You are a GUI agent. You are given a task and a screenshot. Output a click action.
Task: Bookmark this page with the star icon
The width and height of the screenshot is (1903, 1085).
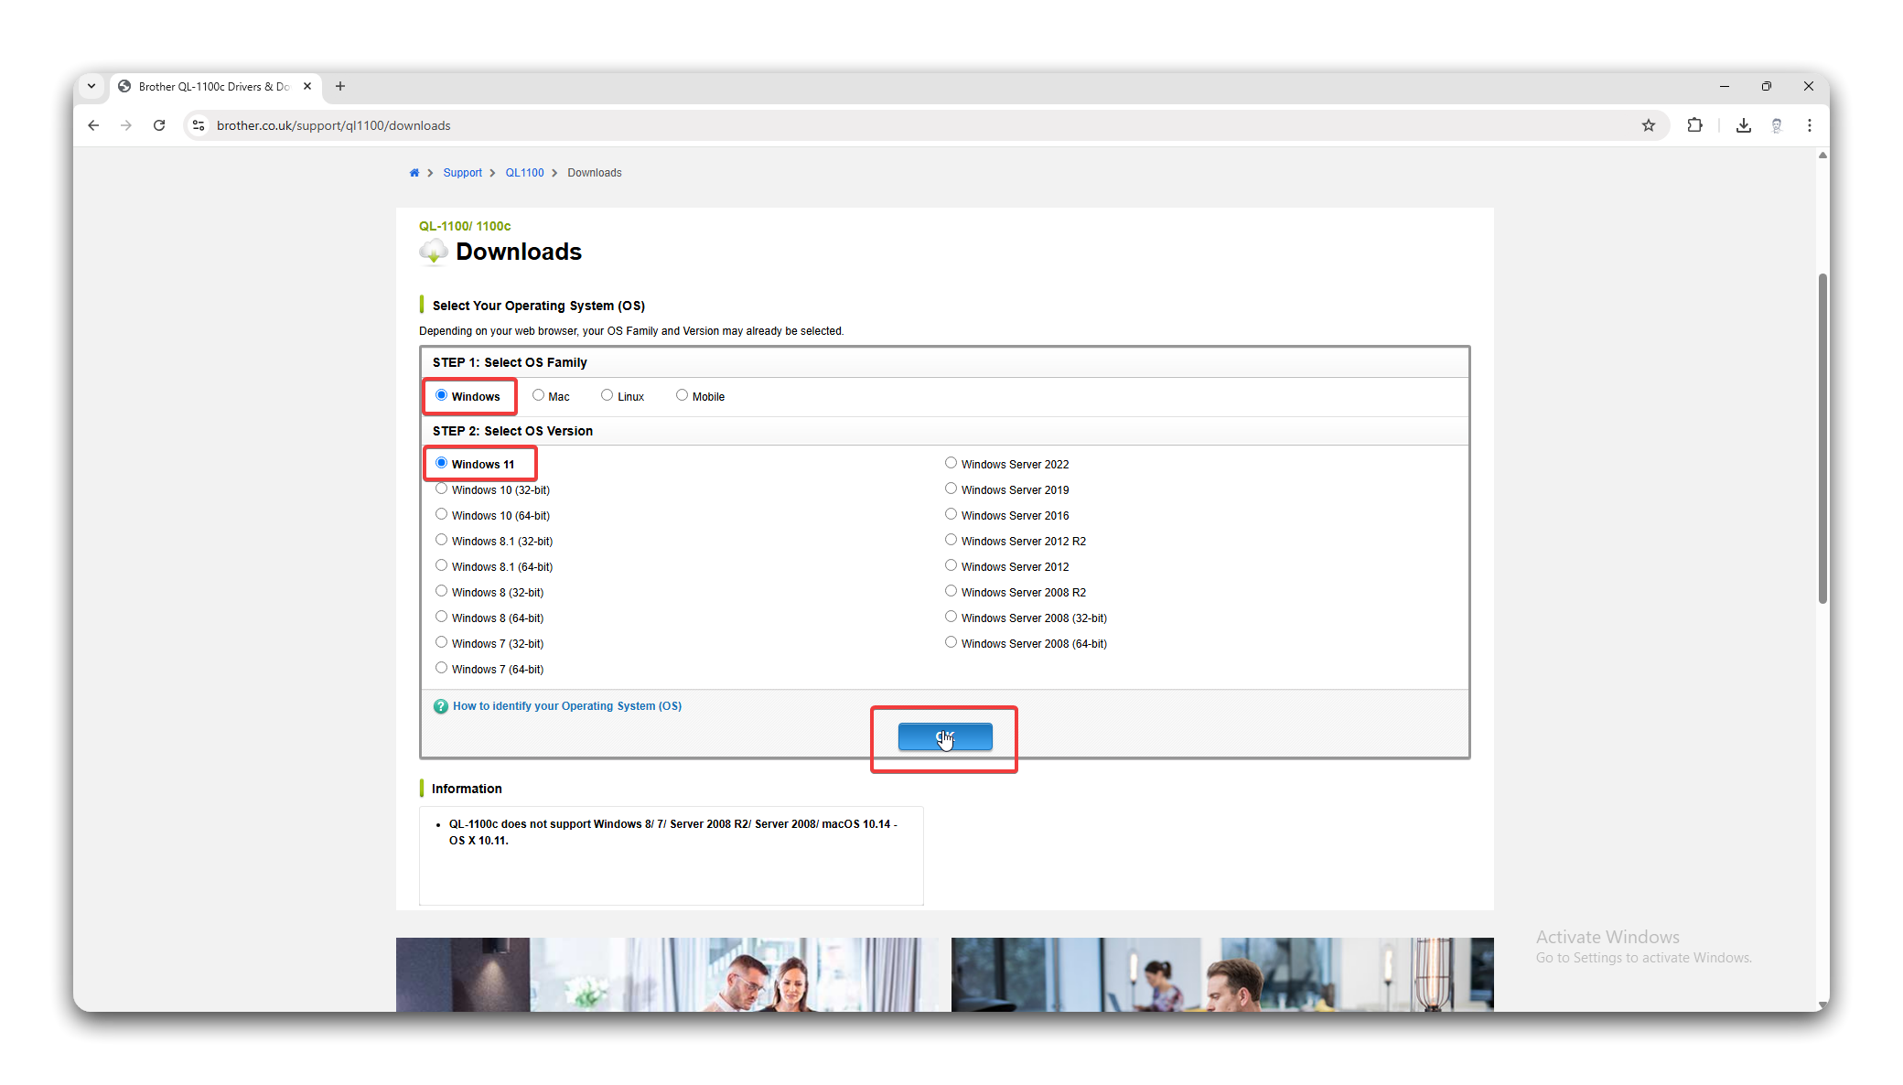pos(1648,125)
